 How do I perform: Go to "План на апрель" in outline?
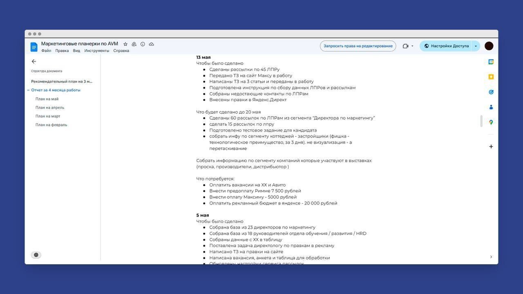click(x=50, y=108)
